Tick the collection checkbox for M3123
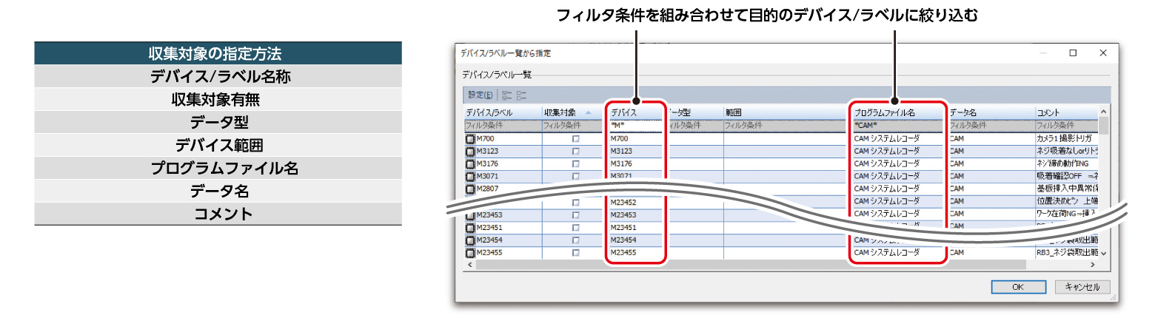1155x318 pixels. point(575,152)
